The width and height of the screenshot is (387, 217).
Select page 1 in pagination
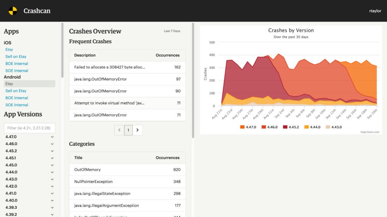click(x=128, y=130)
